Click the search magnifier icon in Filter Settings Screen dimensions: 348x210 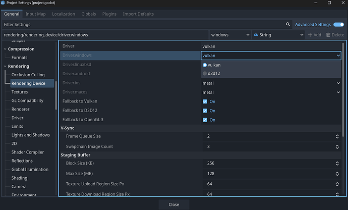[x=288, y=24]
